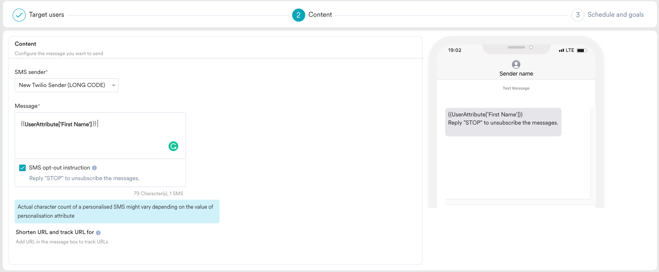Click the message bubble in phone preview

(503, 122)
